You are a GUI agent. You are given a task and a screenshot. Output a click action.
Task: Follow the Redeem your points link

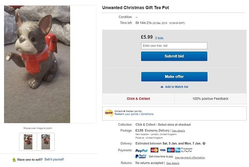pyautogui.click(x=127, y=114)
